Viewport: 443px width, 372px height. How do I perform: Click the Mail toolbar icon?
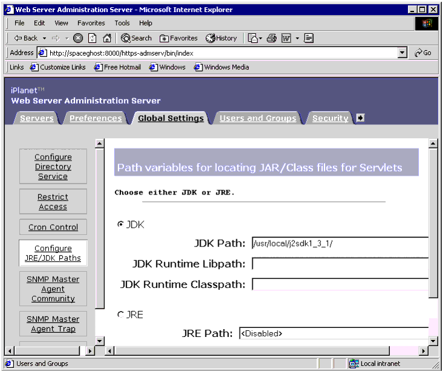pyautogui.click(x=253, y=38)
